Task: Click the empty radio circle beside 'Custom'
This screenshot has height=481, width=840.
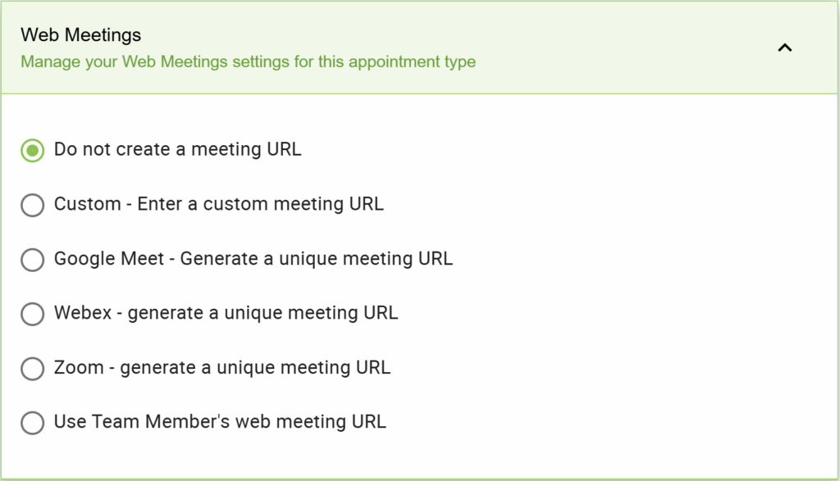Action: [32, 205]
